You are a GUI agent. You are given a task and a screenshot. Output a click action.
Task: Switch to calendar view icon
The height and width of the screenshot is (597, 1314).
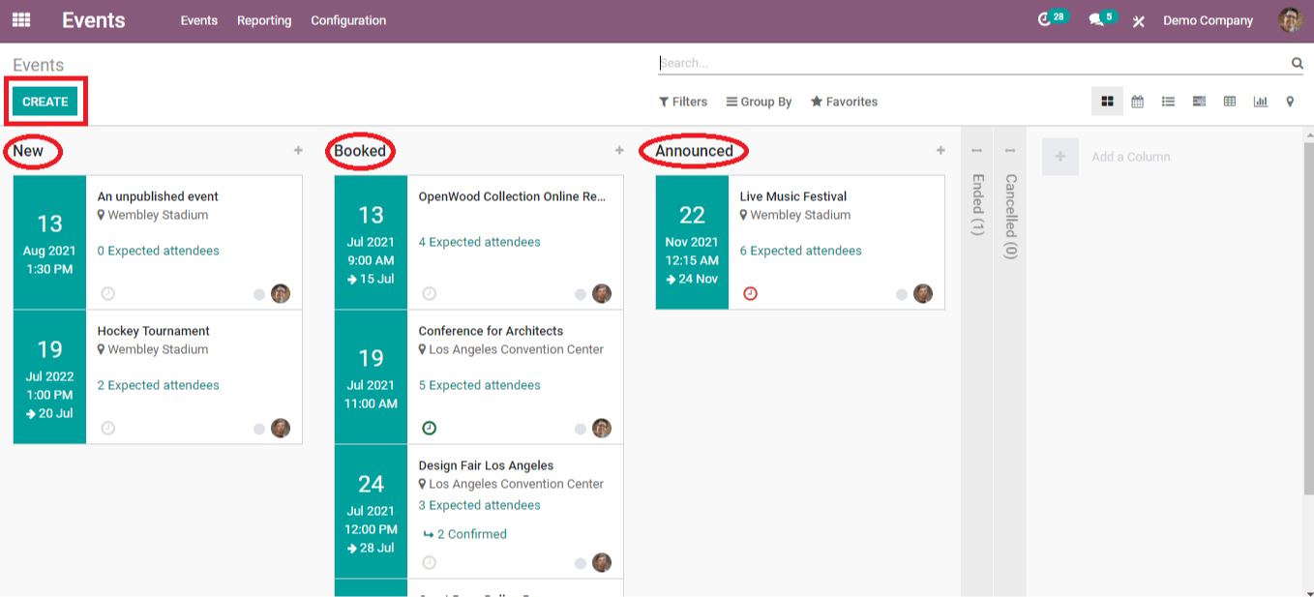(x=1138, y=102)
